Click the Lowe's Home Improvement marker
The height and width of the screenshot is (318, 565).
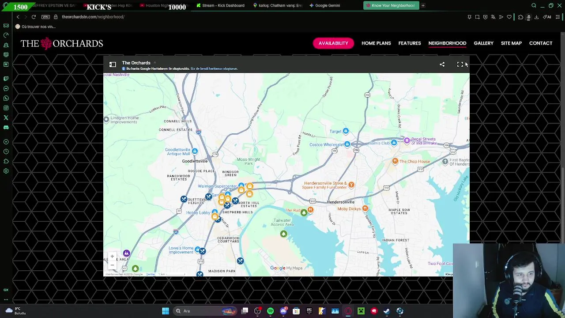[x=197, y=250]
